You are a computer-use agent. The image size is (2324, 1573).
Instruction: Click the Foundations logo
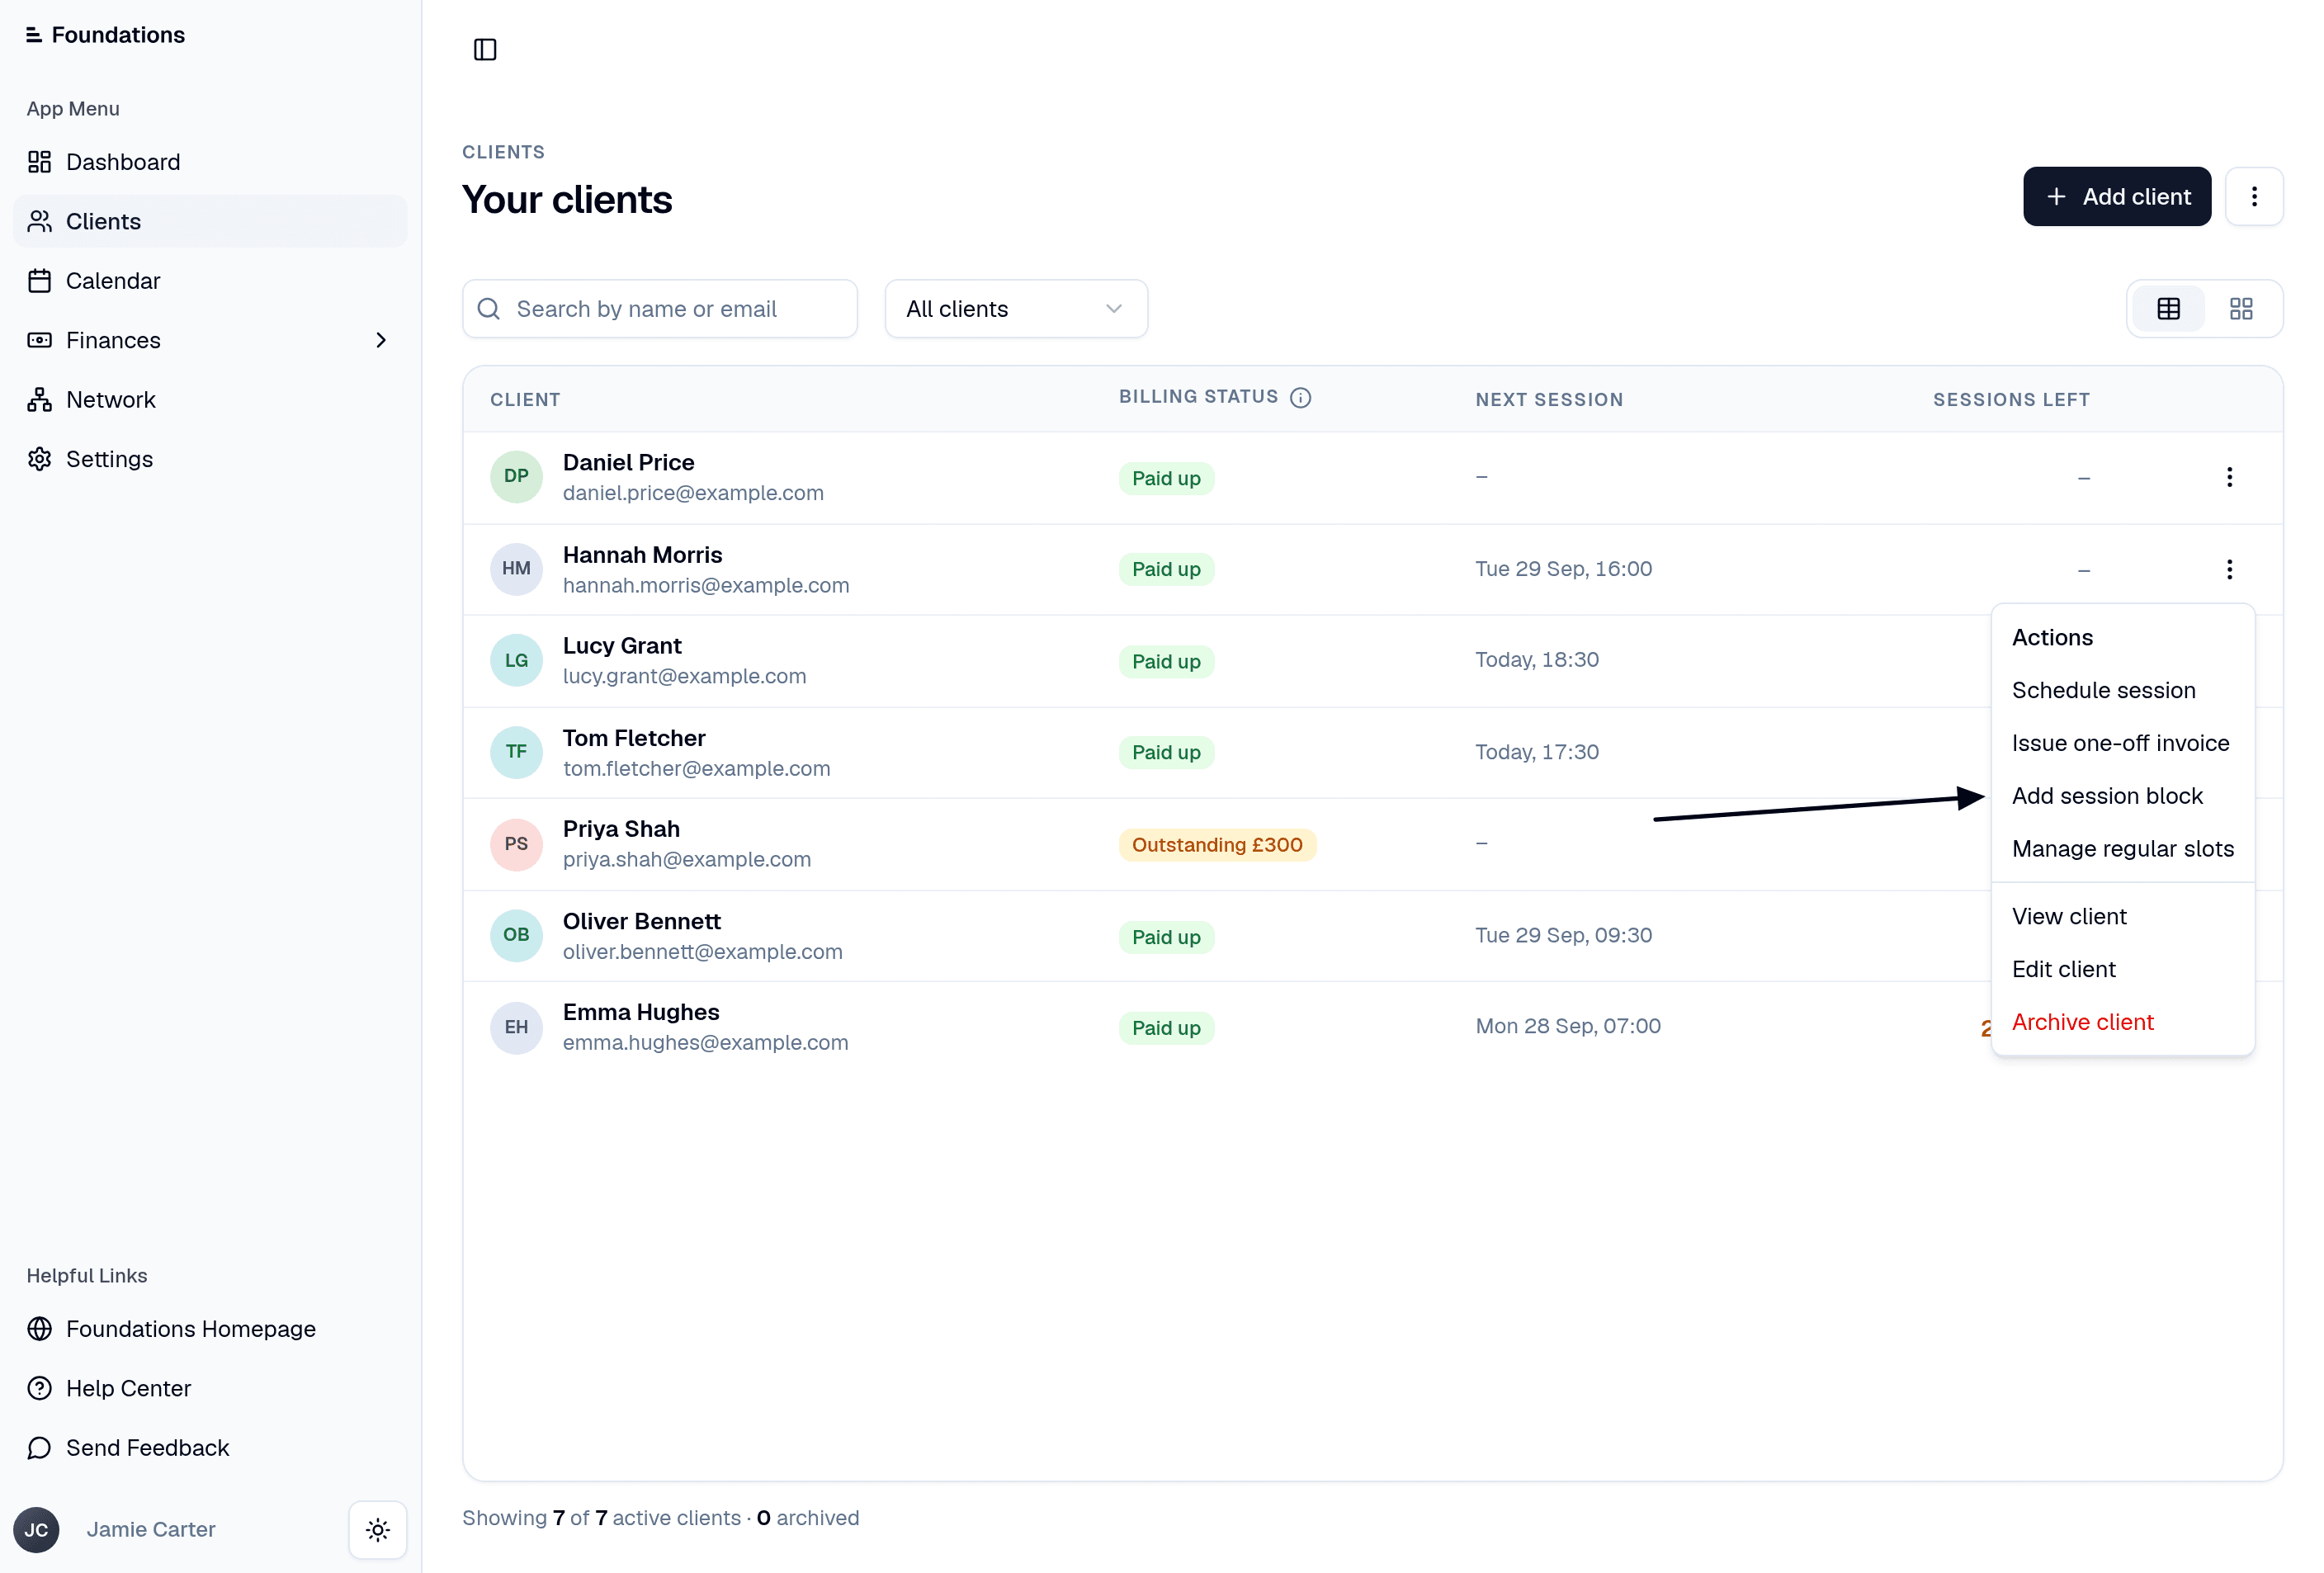[105, 35]
